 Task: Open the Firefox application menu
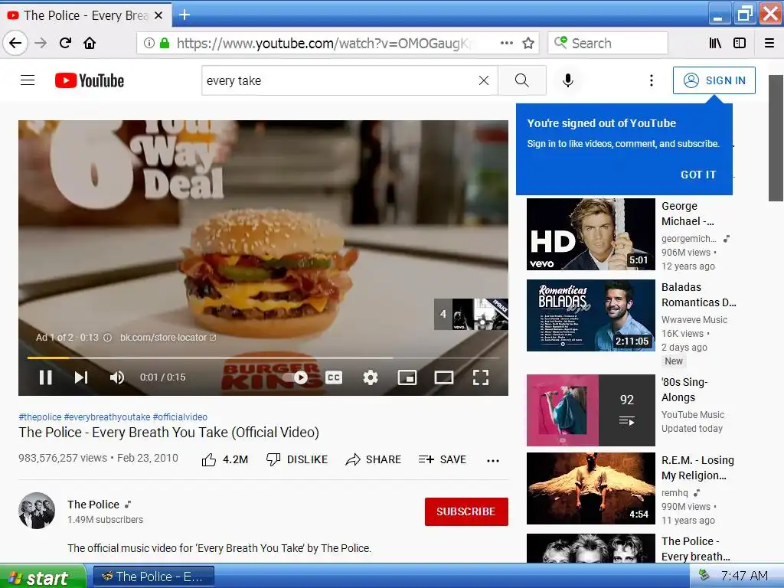click(769, 43)
